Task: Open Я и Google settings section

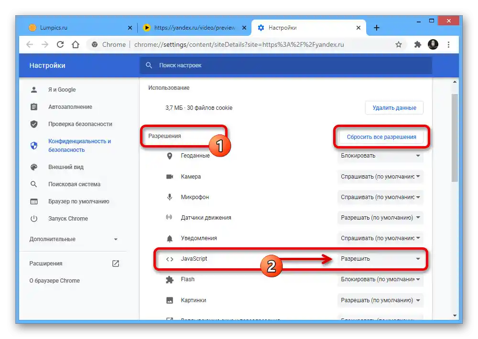Action: [x=62, y=90]
